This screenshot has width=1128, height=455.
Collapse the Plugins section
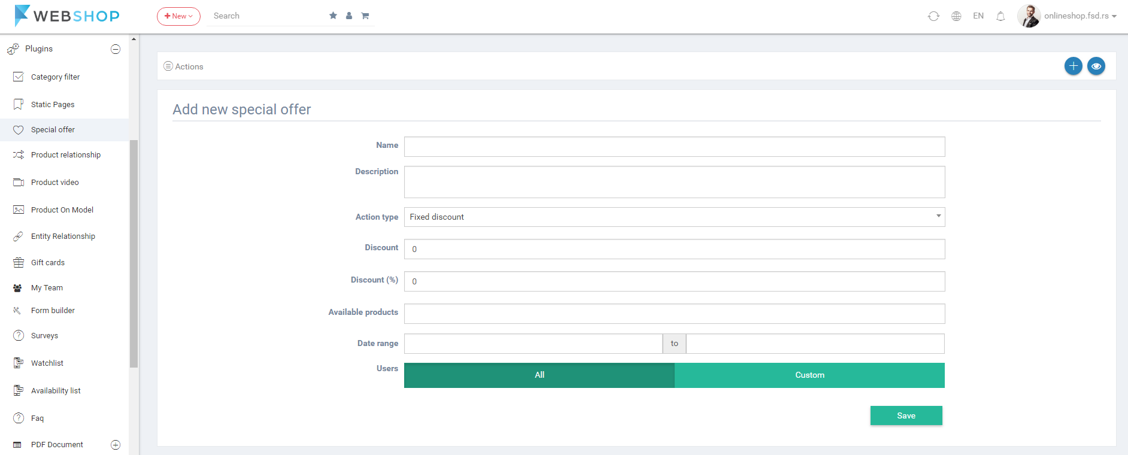[116, 49]
